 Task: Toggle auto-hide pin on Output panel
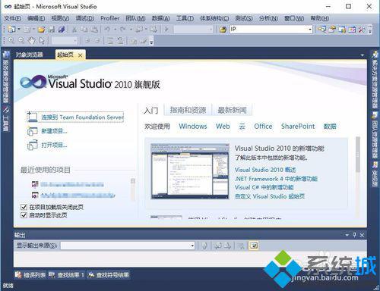coord(354,235)
